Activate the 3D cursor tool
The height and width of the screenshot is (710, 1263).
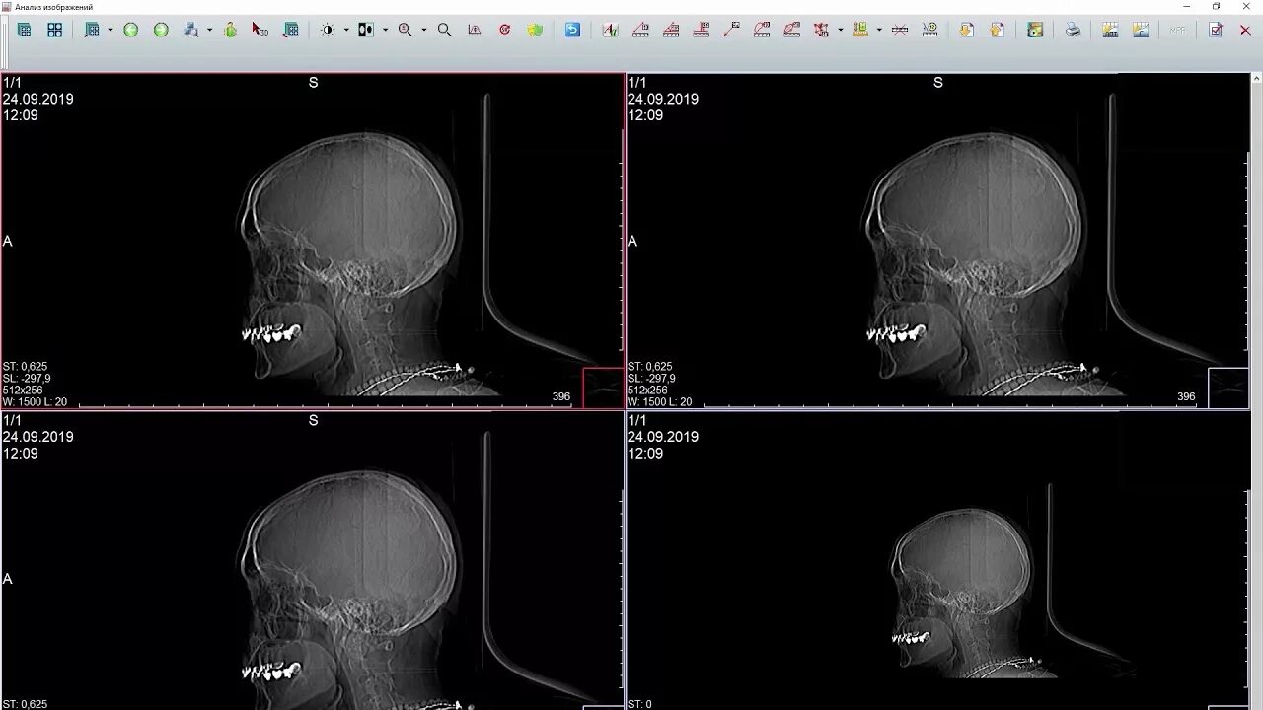pyautogui.click(x=260, y=30)
